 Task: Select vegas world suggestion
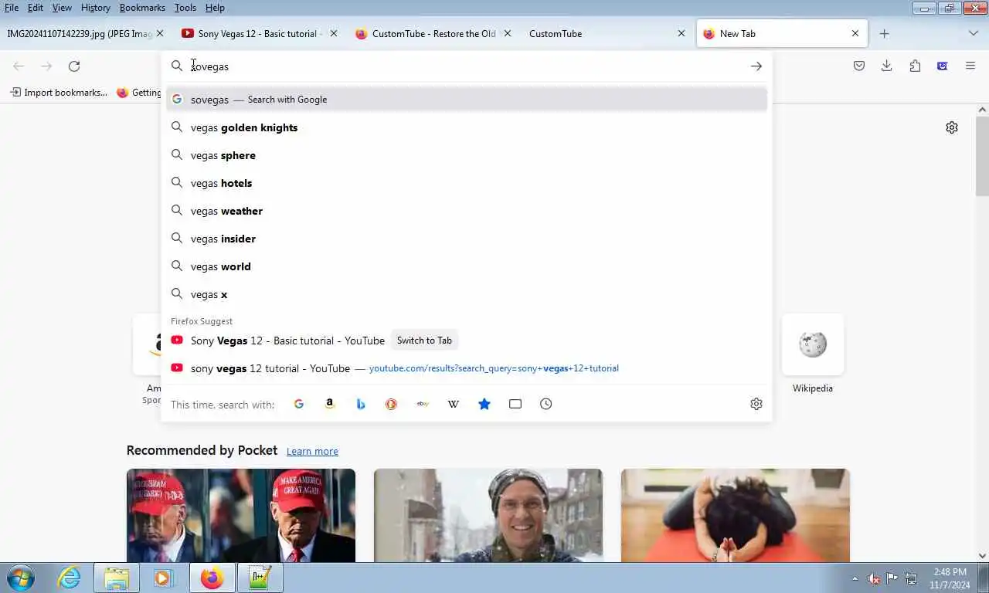(x=467, y=266)
